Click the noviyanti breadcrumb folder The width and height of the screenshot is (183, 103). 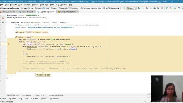coord(74,8)
